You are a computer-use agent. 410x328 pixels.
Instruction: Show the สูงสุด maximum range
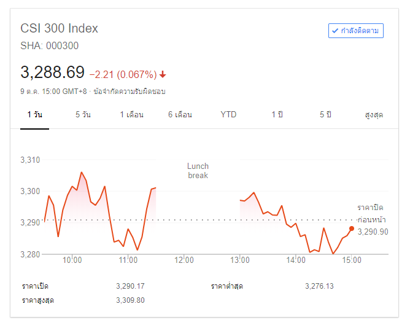coord(374,115)
